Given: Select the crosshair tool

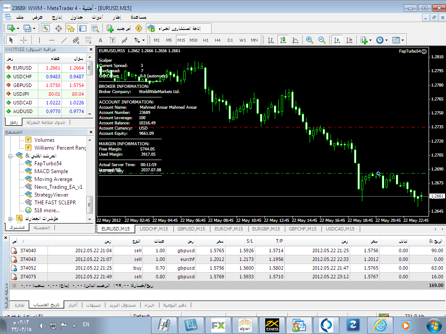Looking at the screenshot, I should pos(24,40).
